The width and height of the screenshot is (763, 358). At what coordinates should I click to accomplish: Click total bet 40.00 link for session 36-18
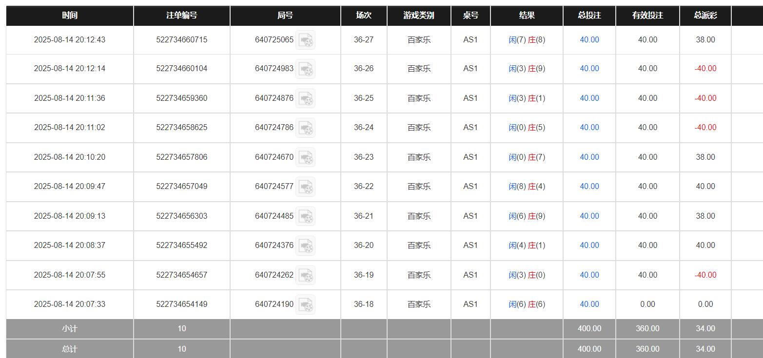[589, 304]
